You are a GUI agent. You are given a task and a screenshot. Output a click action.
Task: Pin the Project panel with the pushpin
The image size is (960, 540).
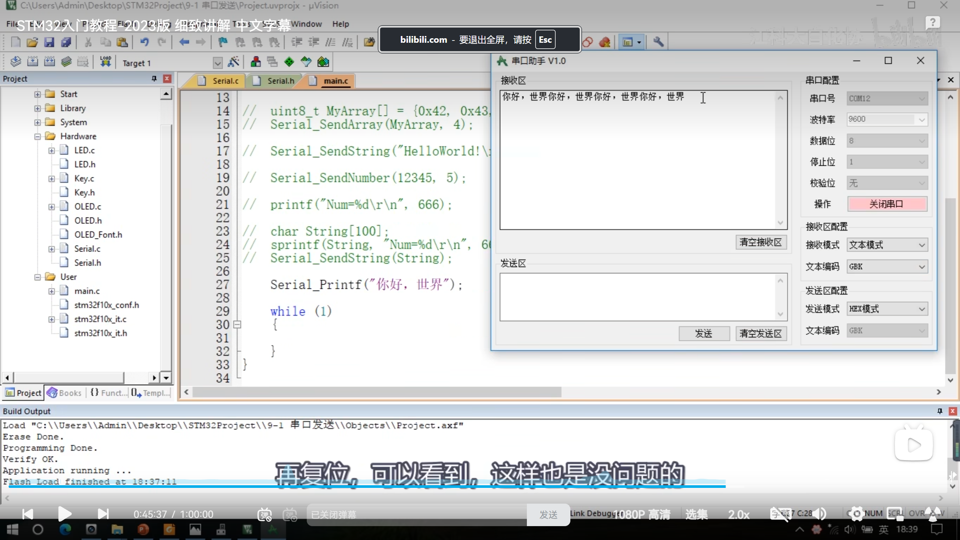(x=154, y=78)
